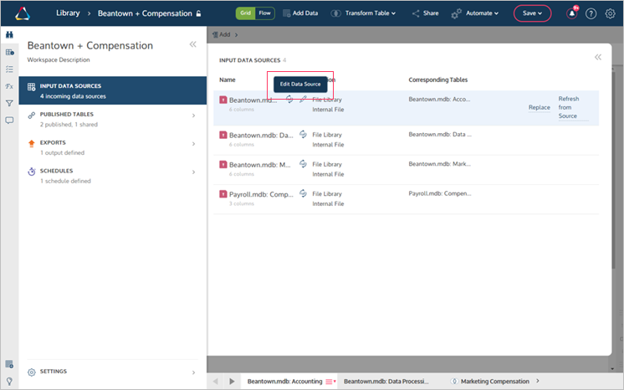Screen dimensions: 624x390
Task: Click the Workspace Description text
Action: pyautogui.click(x=59, y=59)
